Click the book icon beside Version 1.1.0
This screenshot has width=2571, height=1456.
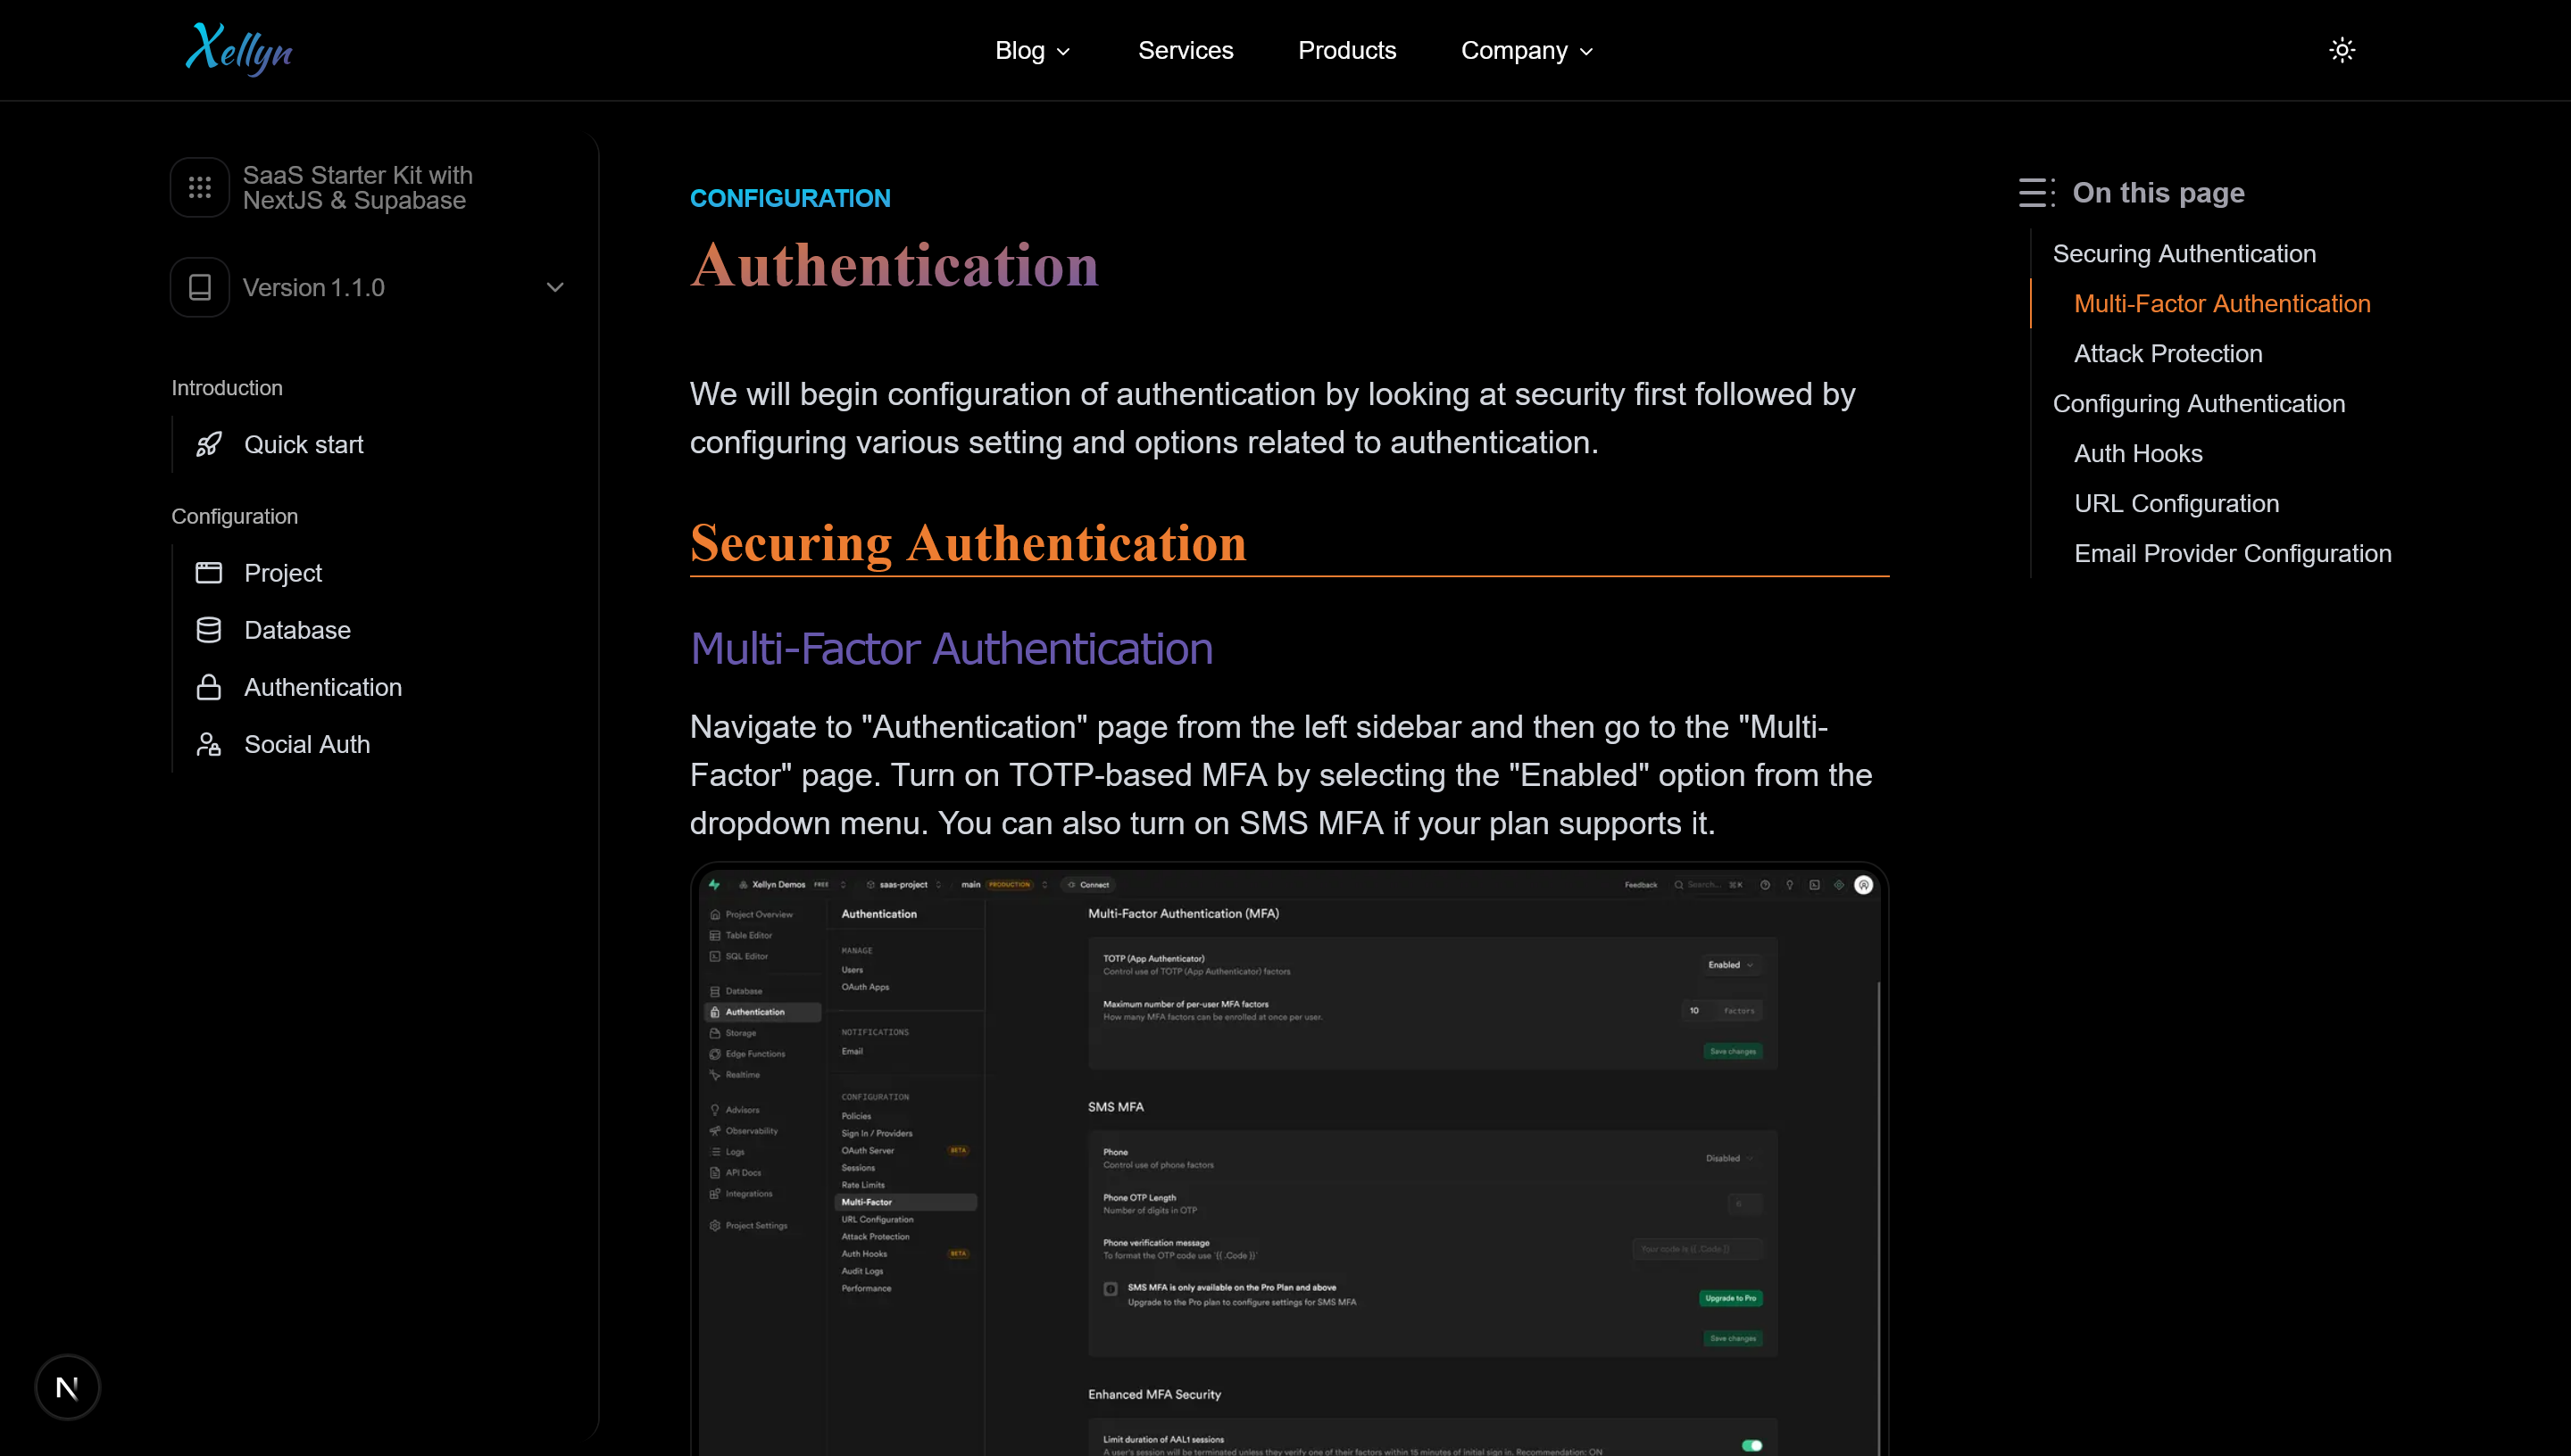(x=200, y=287)
